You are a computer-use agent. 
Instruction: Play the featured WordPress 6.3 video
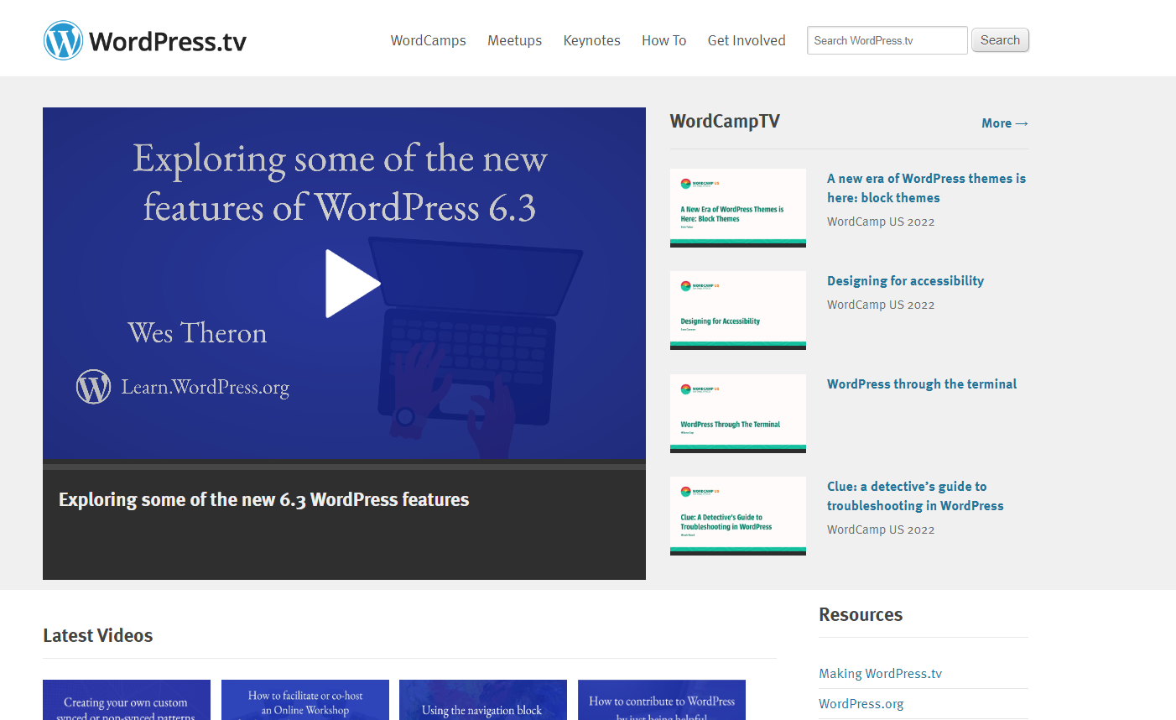click(352, 284)
